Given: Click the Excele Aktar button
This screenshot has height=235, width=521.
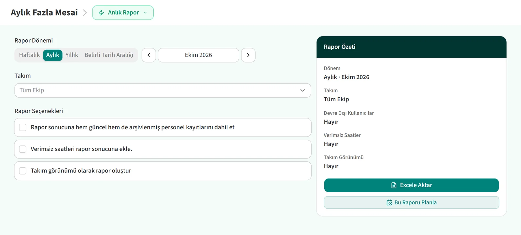Looking at the screenshot, I should [x=411, y=185].
